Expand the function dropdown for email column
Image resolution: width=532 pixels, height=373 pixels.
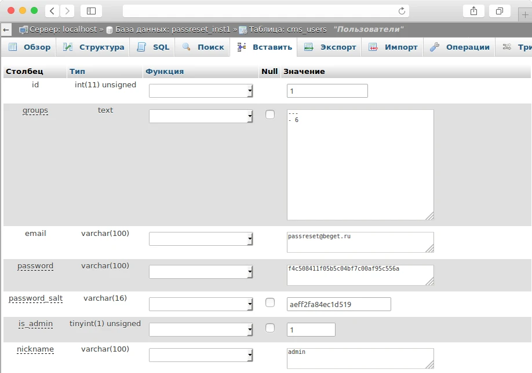point(201,239)
